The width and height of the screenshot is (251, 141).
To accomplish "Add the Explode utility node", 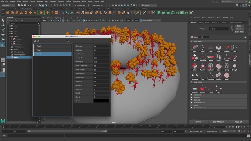I will click(x=203, y=89).
